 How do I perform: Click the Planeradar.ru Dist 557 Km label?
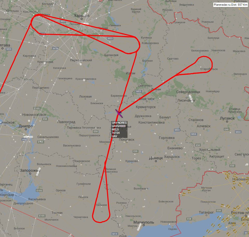pyautogui.click(x=230, y=5)
